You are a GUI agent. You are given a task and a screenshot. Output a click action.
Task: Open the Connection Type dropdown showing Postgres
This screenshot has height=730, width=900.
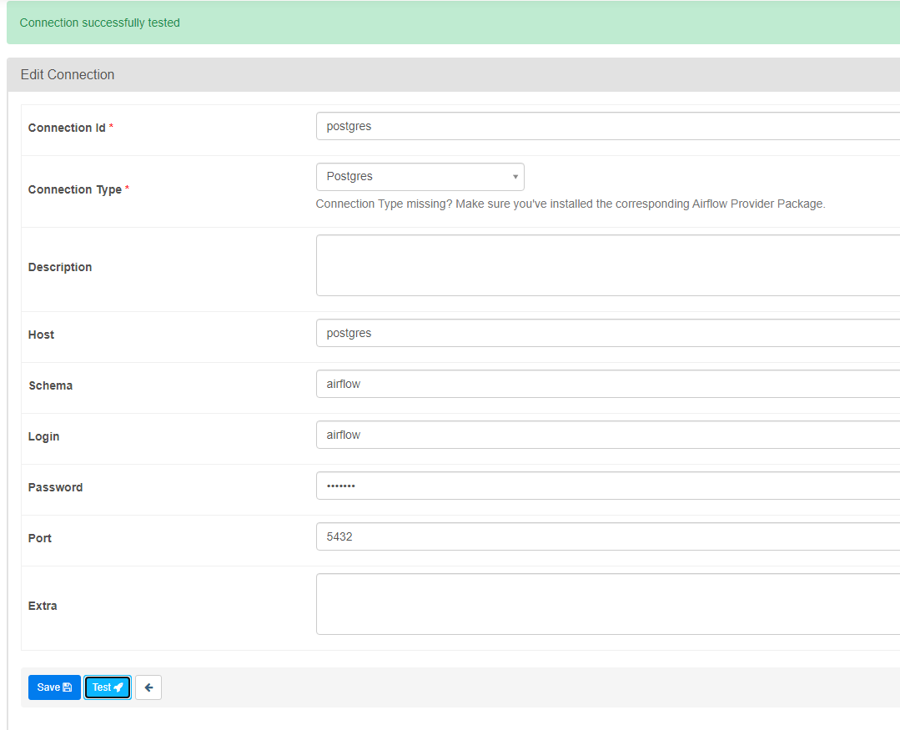pyautogui.click(x=420, y=177)
